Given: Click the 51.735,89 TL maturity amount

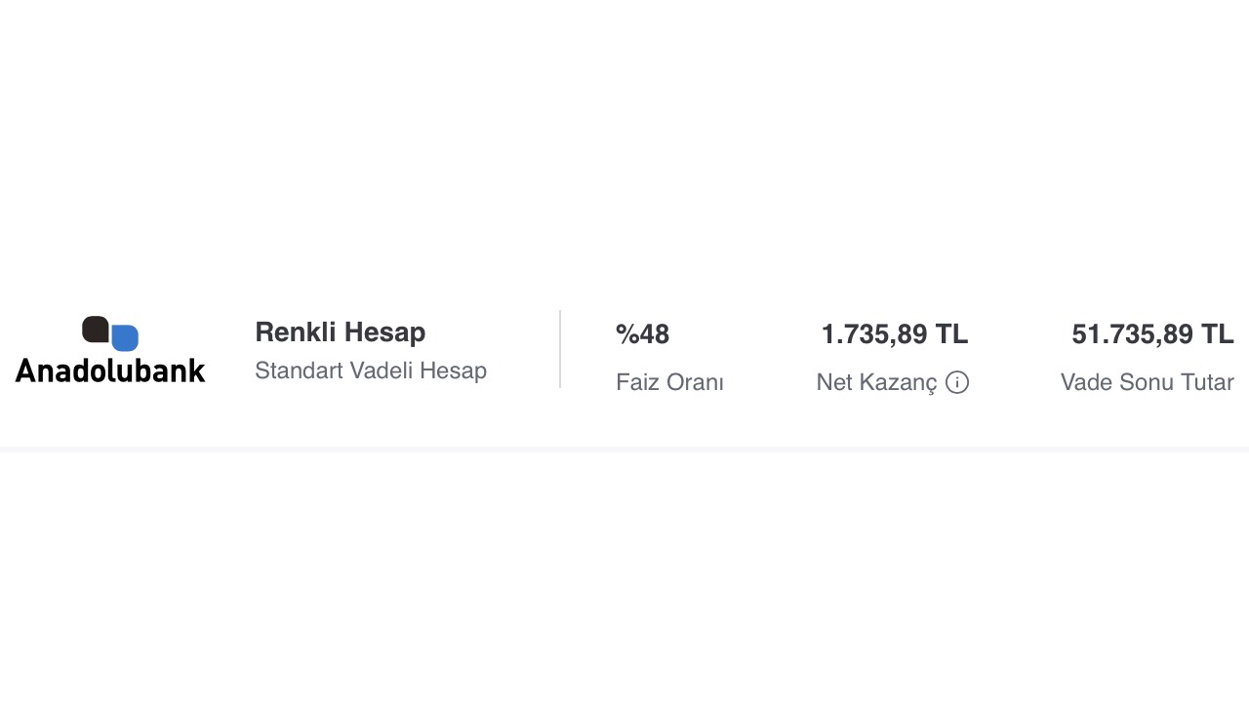Looking at the screenshot, I should pos(1152,334).
